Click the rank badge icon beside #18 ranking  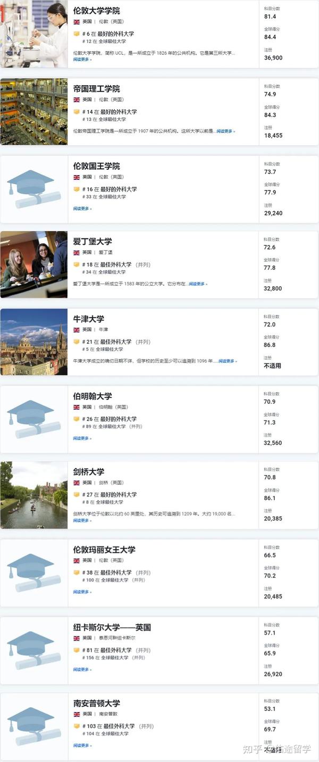pos(77,264)
